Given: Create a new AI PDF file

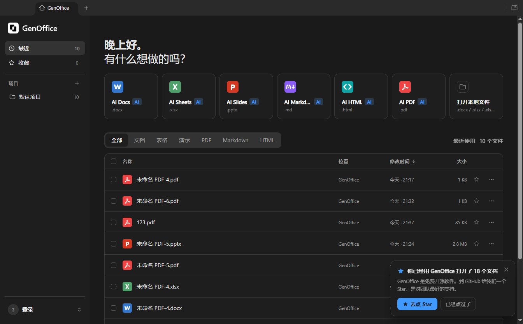Looking at the screenshot, I should (419, 96).
